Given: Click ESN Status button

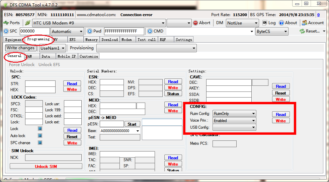Looking at the screenshot, I should tap(173, 94).
